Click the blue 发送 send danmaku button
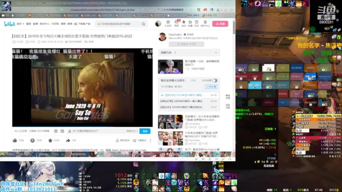This screenshot has width=342, height=192. (x=145, y=131)
